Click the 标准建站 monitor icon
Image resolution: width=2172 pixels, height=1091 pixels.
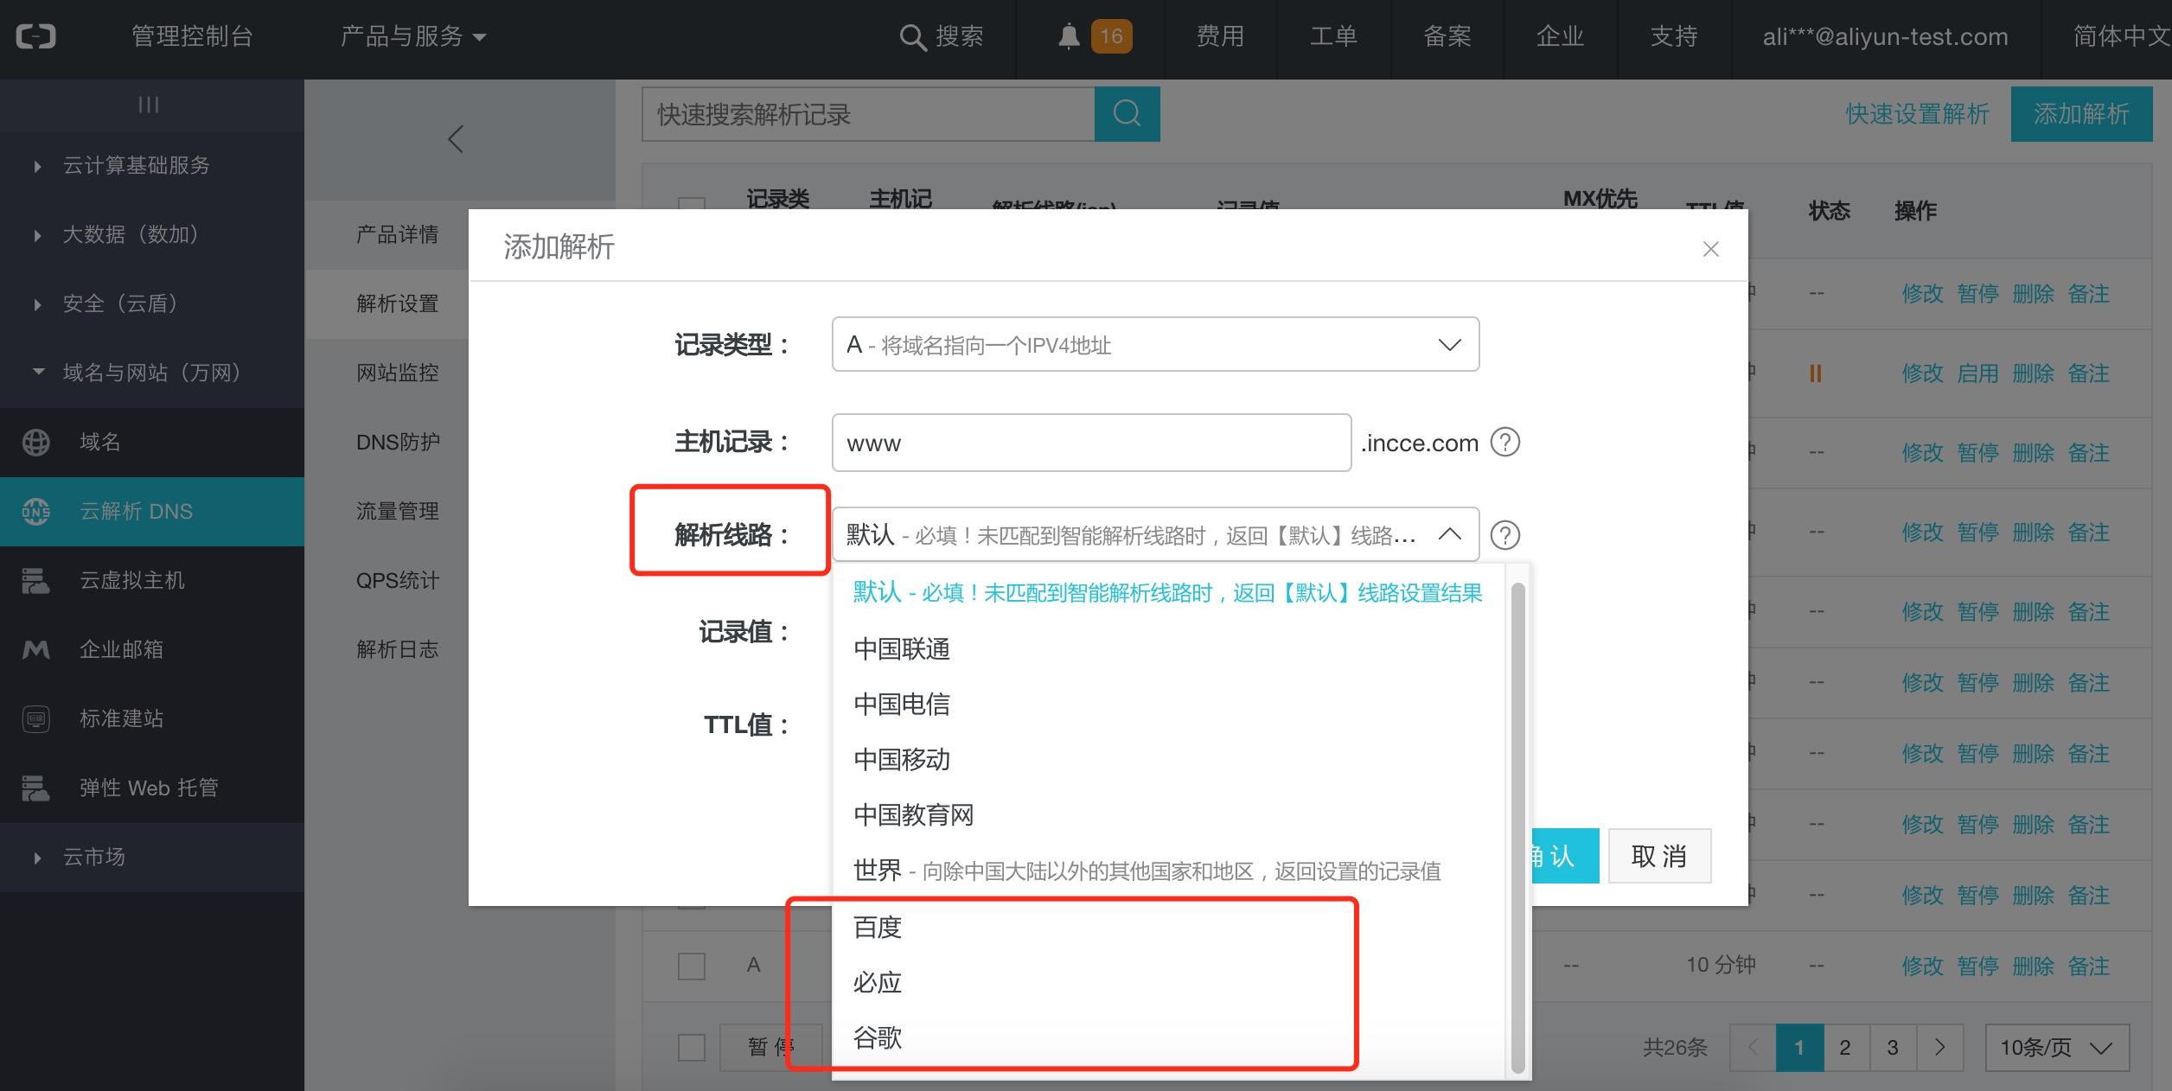36,718
